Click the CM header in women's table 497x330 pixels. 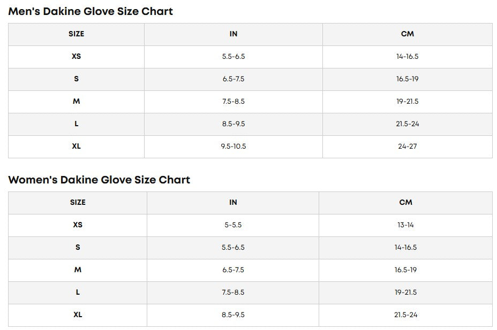(405, 202)
